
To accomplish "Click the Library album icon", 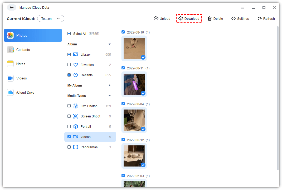I will tap(76, 54).
